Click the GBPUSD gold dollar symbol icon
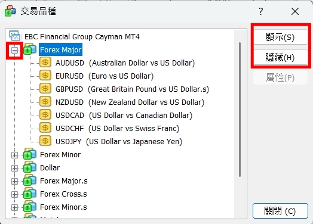The height and width of the screenshot is (224, 313). [x=45, y=89]
